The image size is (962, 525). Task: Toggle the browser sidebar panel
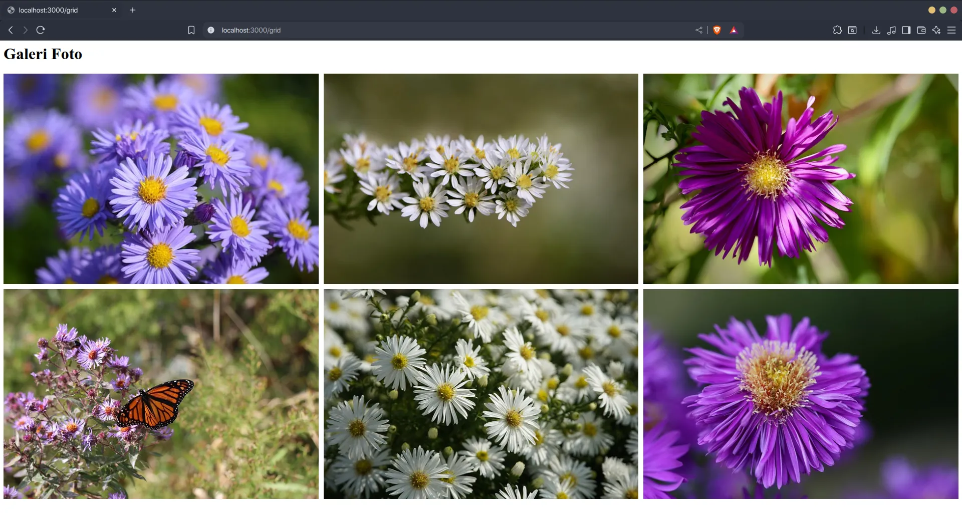coord(906,30)
